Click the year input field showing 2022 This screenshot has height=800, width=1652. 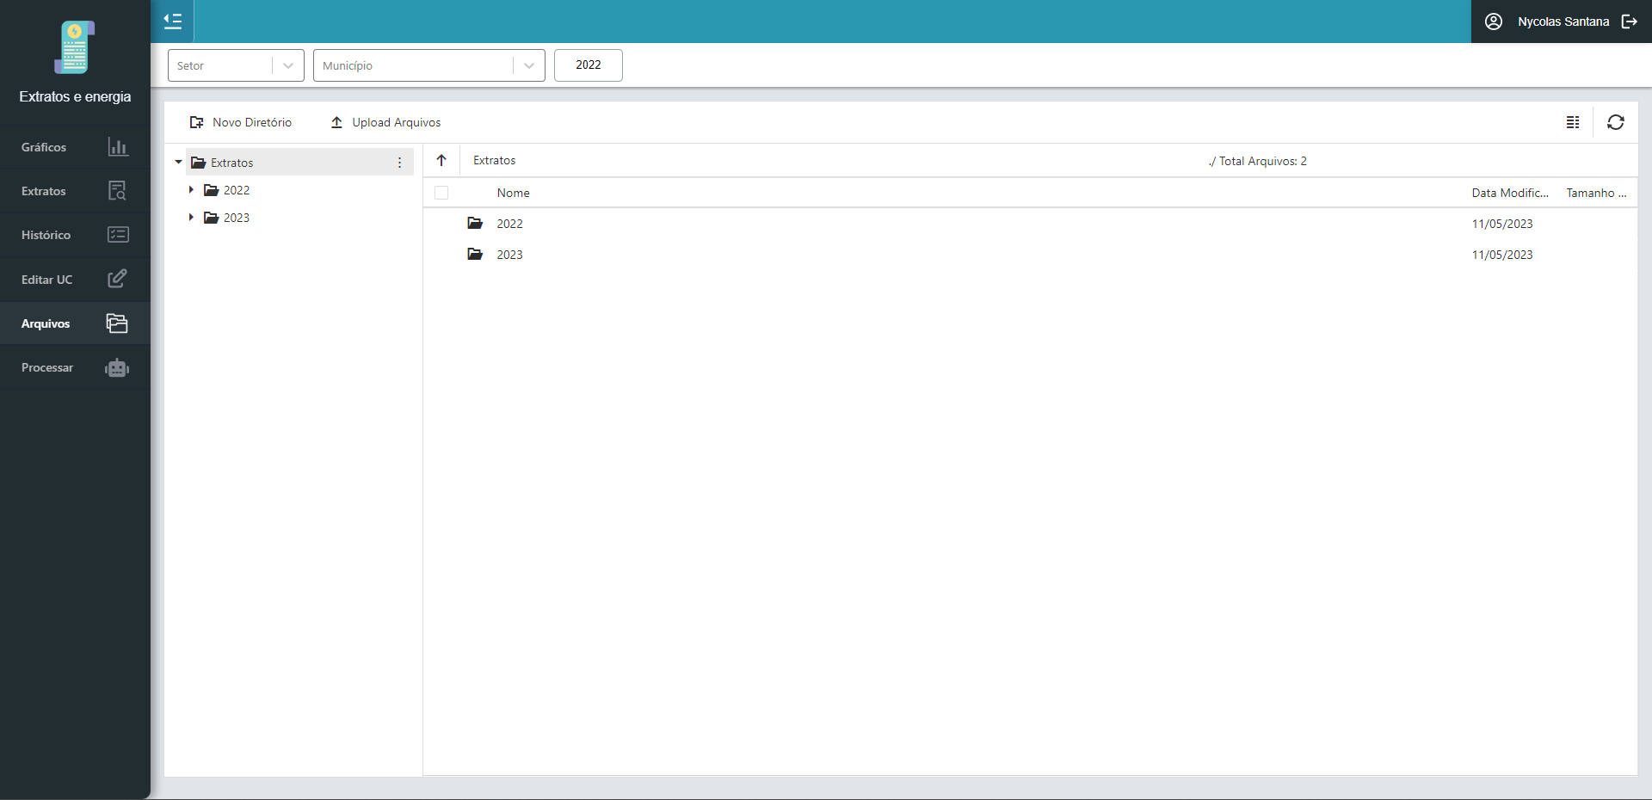click(588, 65)
